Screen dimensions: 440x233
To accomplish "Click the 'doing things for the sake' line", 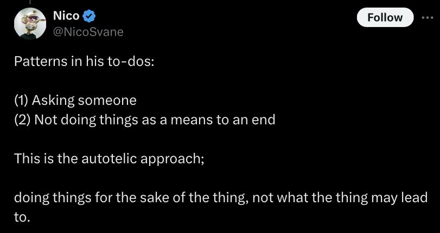I will tap(221, 198).
